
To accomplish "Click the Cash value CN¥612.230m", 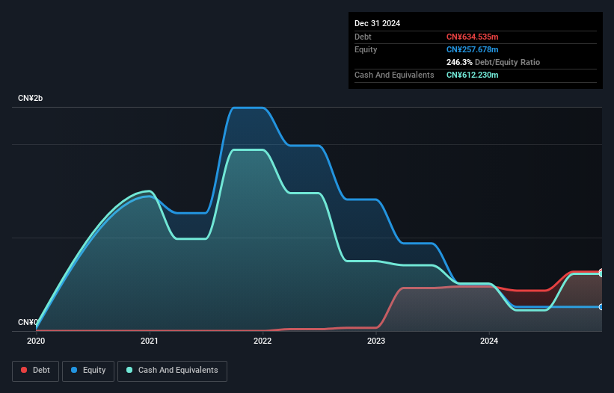I will (x=472, y=75).
